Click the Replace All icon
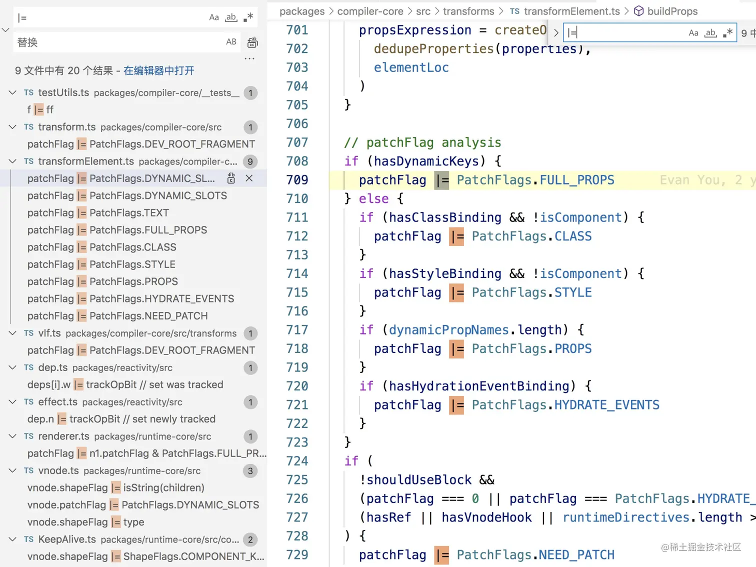This screenshot has height=567, width=756. coord(252,42)
